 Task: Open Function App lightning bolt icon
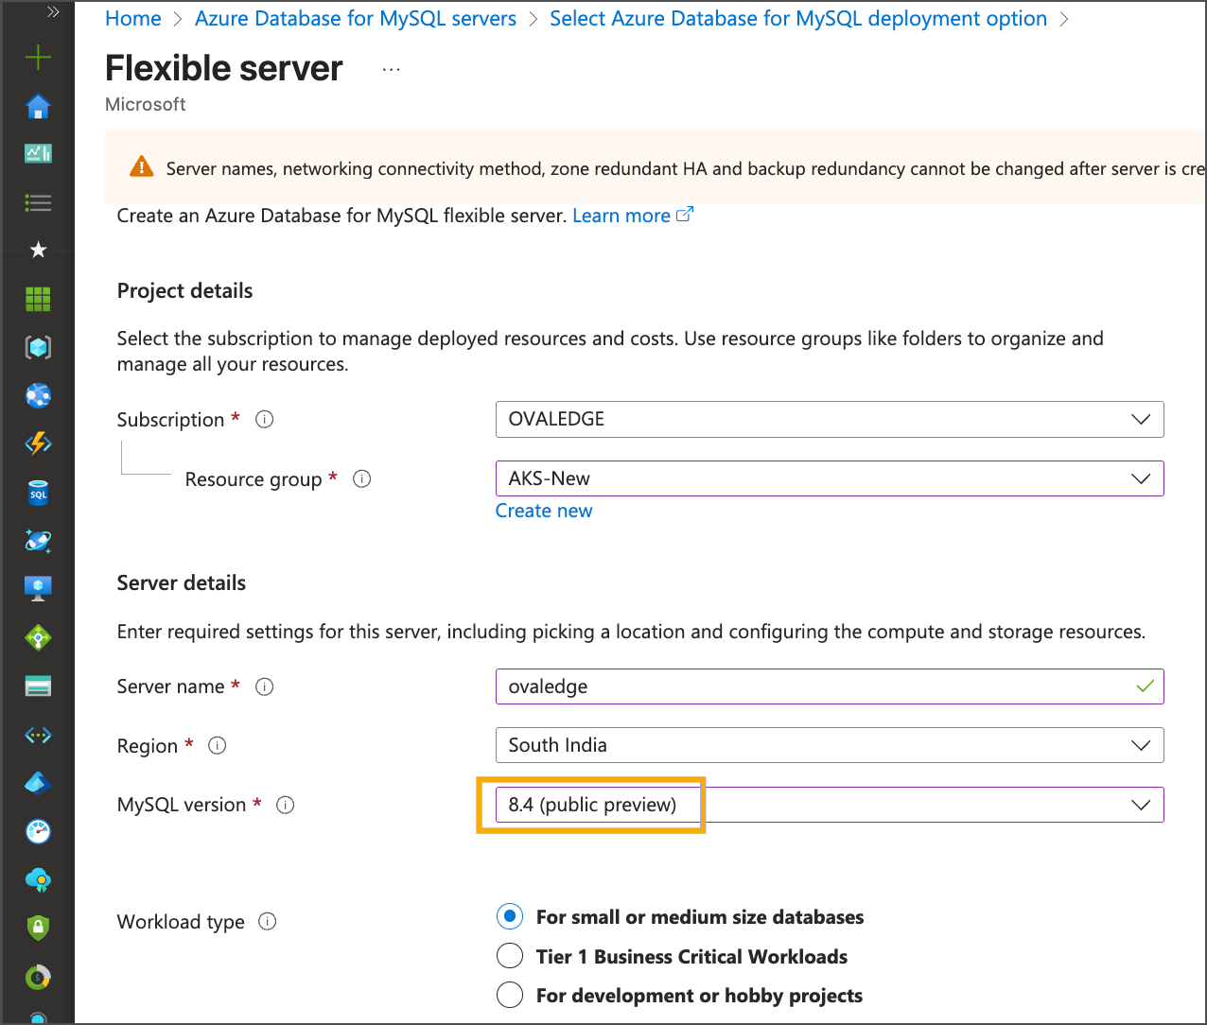(38, 443)
